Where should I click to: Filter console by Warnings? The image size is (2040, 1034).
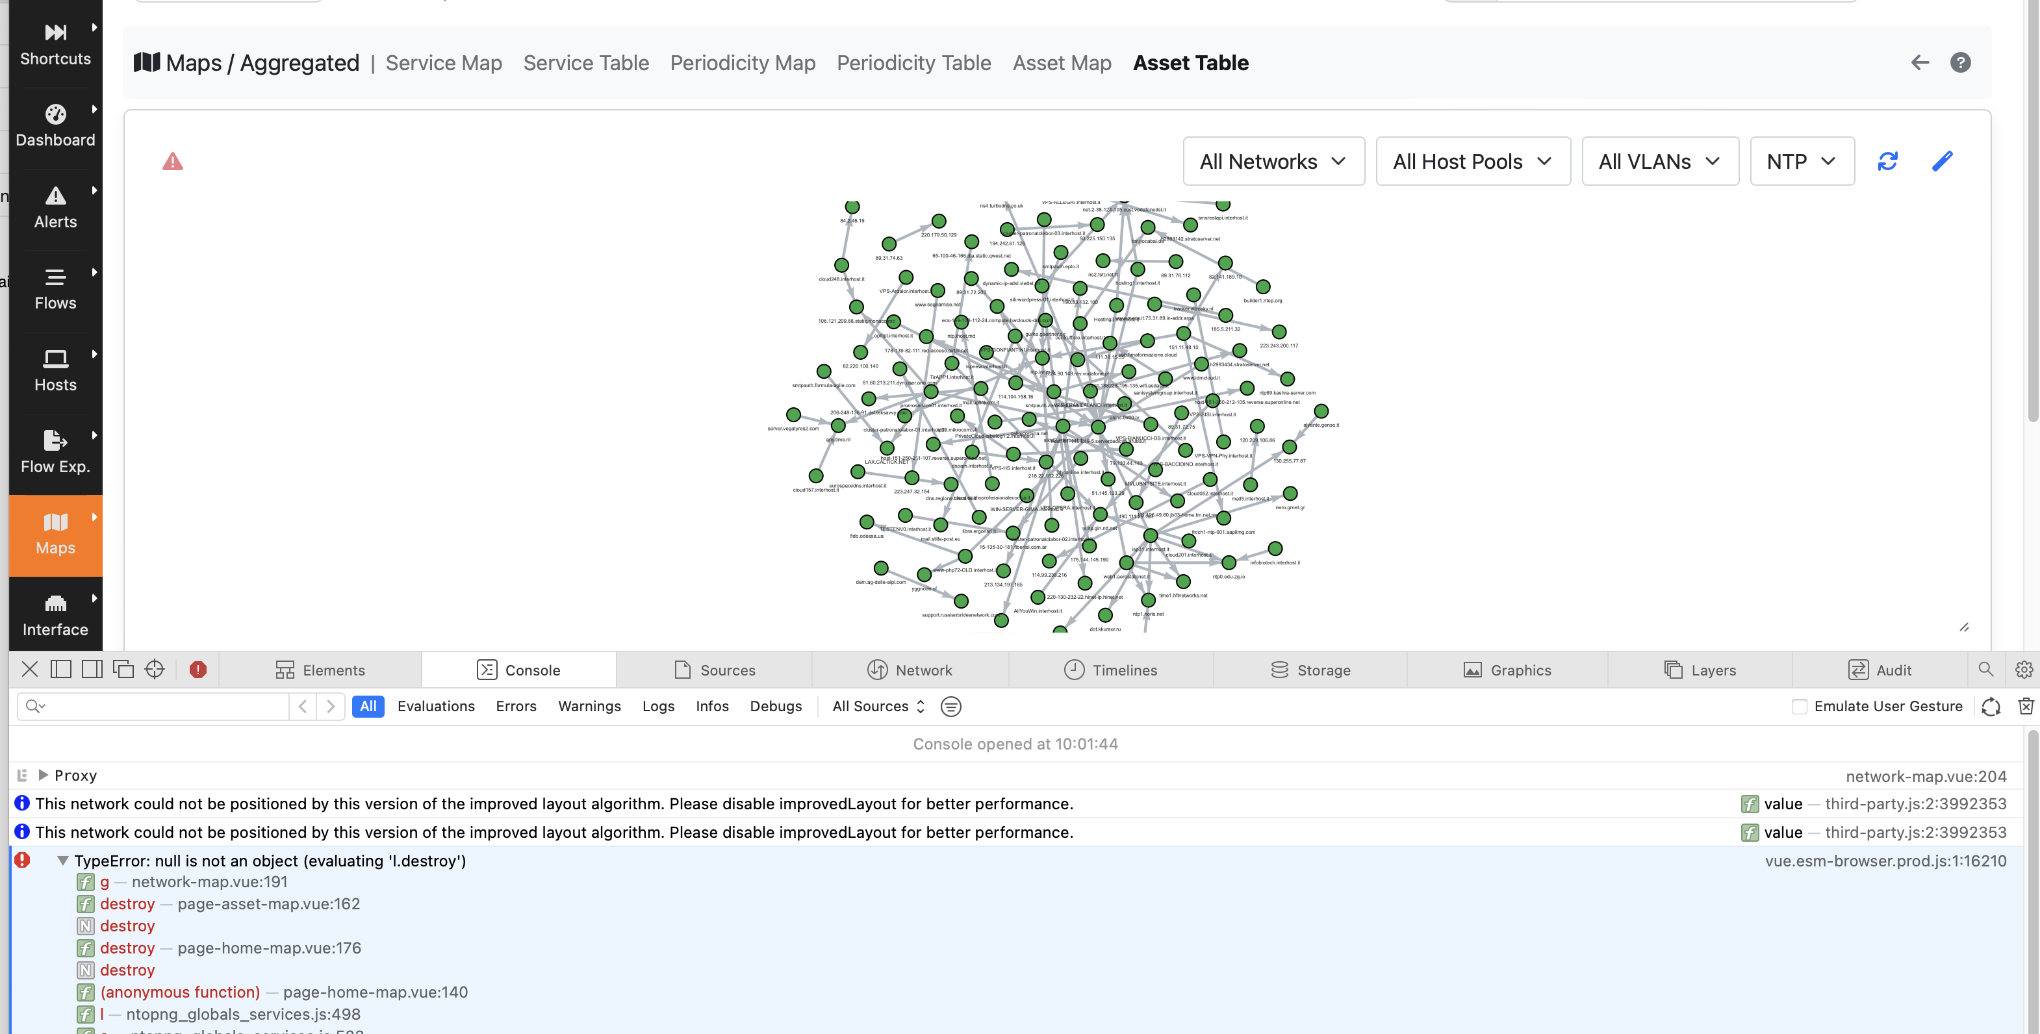tap(589, 706)
